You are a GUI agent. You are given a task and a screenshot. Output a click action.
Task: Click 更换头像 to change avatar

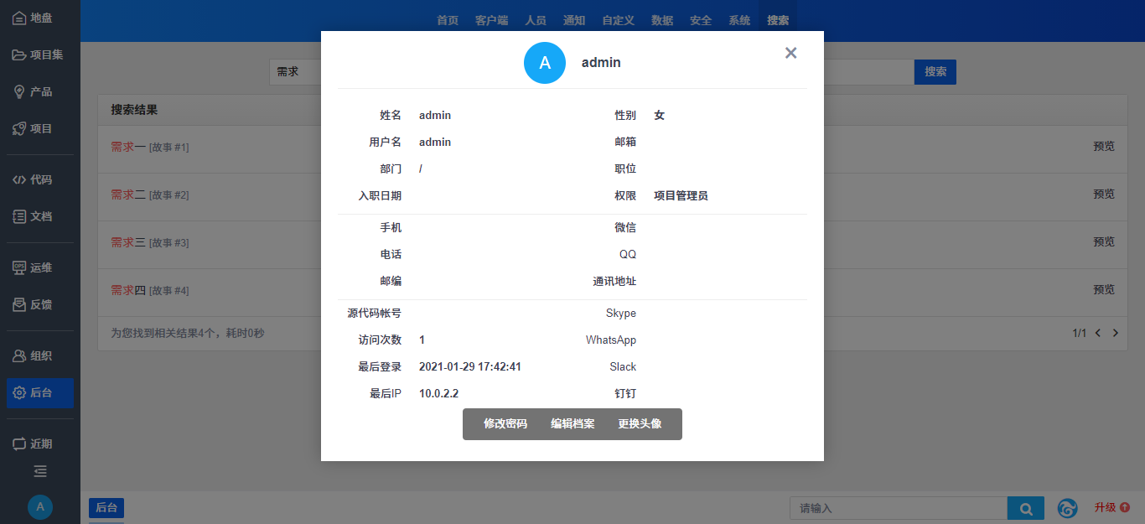(x=640, y=423)
